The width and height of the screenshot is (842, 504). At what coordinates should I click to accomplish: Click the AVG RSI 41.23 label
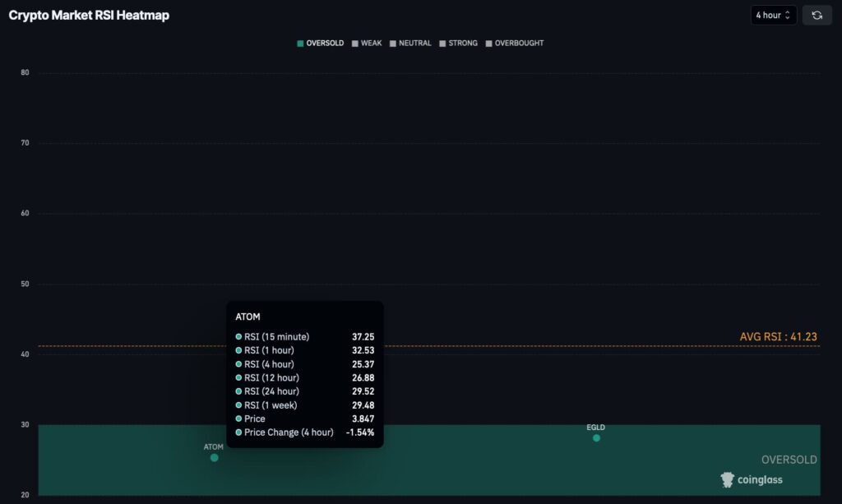[x=778, y=337]
